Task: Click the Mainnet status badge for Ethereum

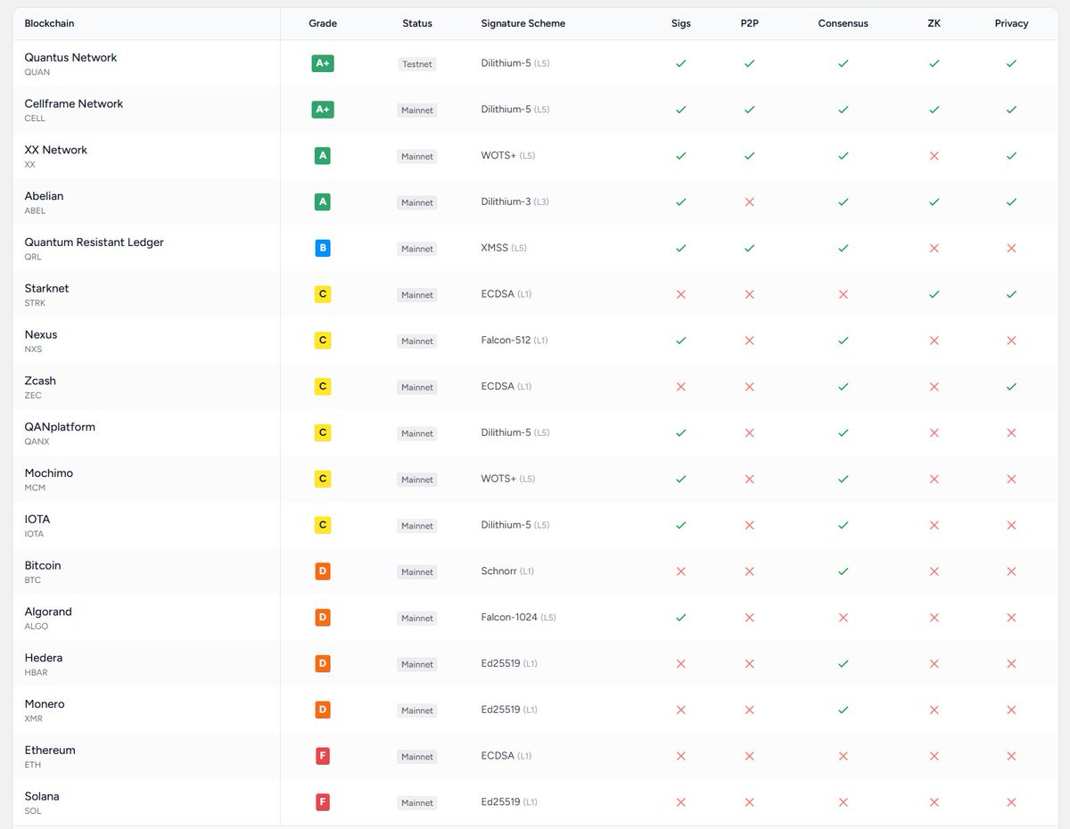Action: click(417, 757)
